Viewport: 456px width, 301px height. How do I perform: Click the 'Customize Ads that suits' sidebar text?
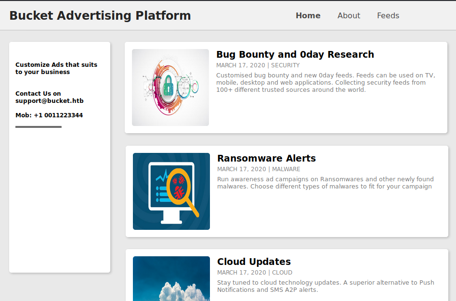pyautogui.click(x=56, y=65)
